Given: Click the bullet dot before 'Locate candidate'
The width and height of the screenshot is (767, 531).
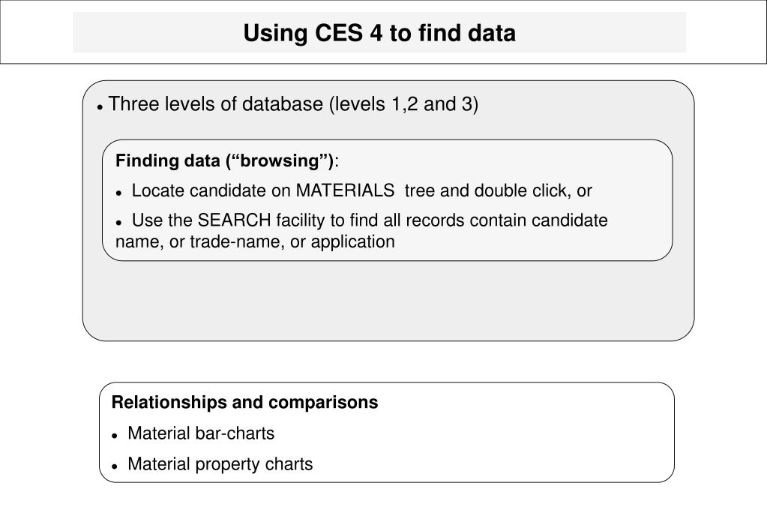Looking at the screenshot, I should coord(118,193).
